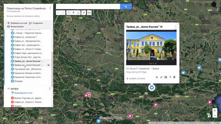This screenshot has width=221, height=124.
Task: Click the account avatar circle
Action: click(x=214, y=4)
